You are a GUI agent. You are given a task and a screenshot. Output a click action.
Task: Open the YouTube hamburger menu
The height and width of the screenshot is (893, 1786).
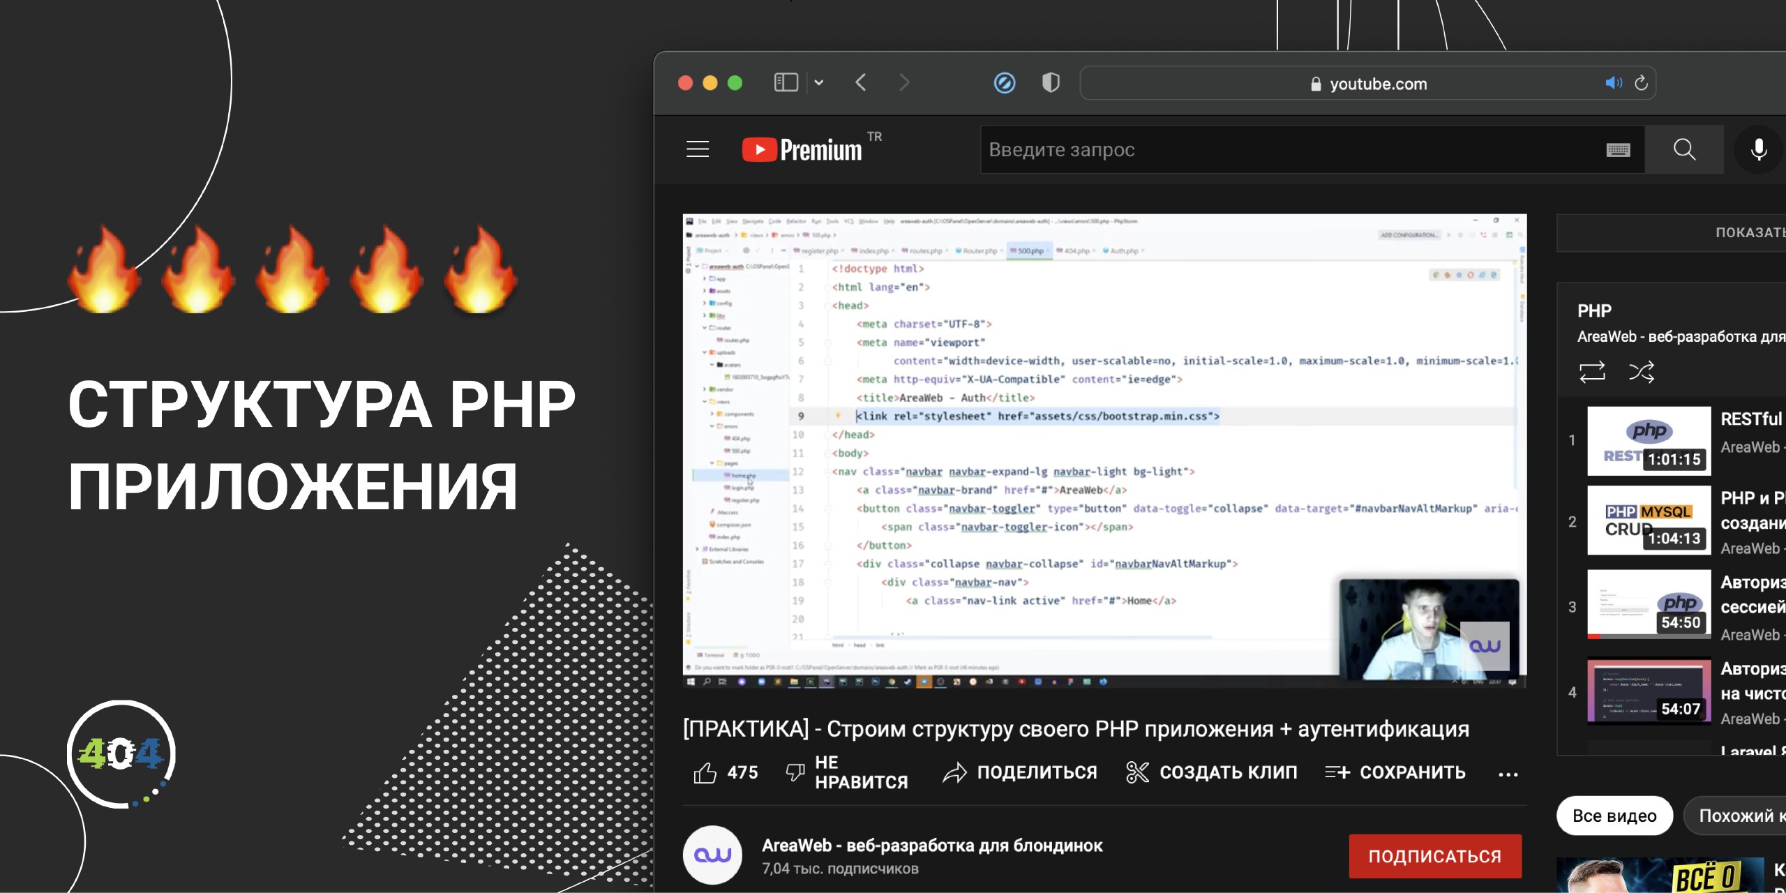[x=698, y=149]
